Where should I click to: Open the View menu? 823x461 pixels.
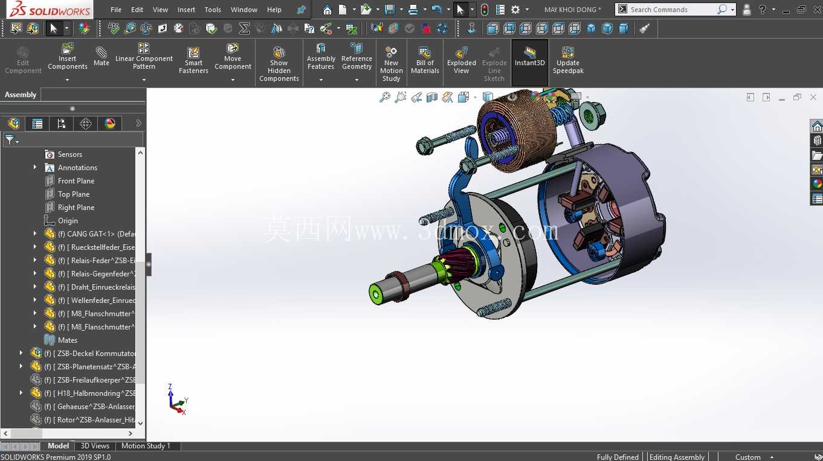click(161, 10)
